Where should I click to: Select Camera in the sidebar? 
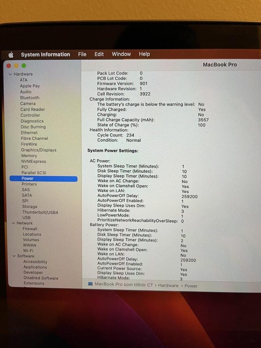pyautogui.click(x=28, y=103)
